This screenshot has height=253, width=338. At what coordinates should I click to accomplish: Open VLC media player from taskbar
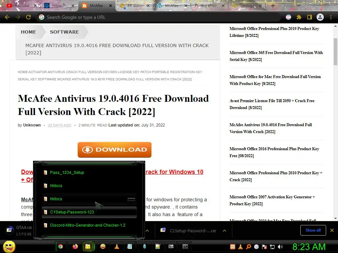click(x=117, y=246)
